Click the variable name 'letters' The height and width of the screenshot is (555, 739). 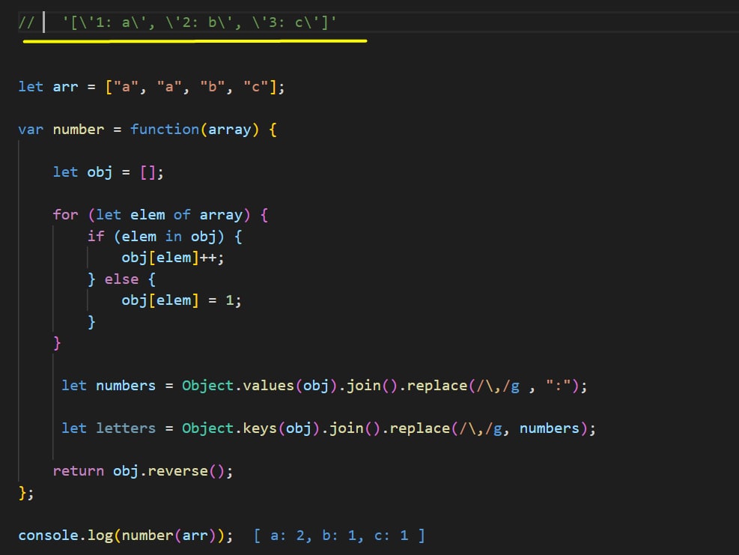[x=126, y=428]
